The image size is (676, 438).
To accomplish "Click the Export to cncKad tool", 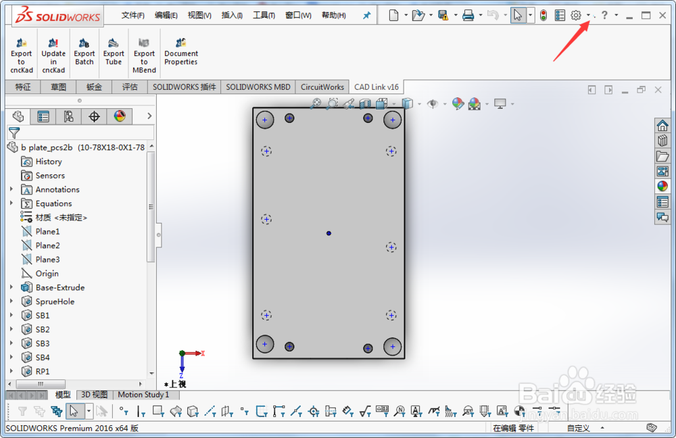I will (x=22, y=55).
